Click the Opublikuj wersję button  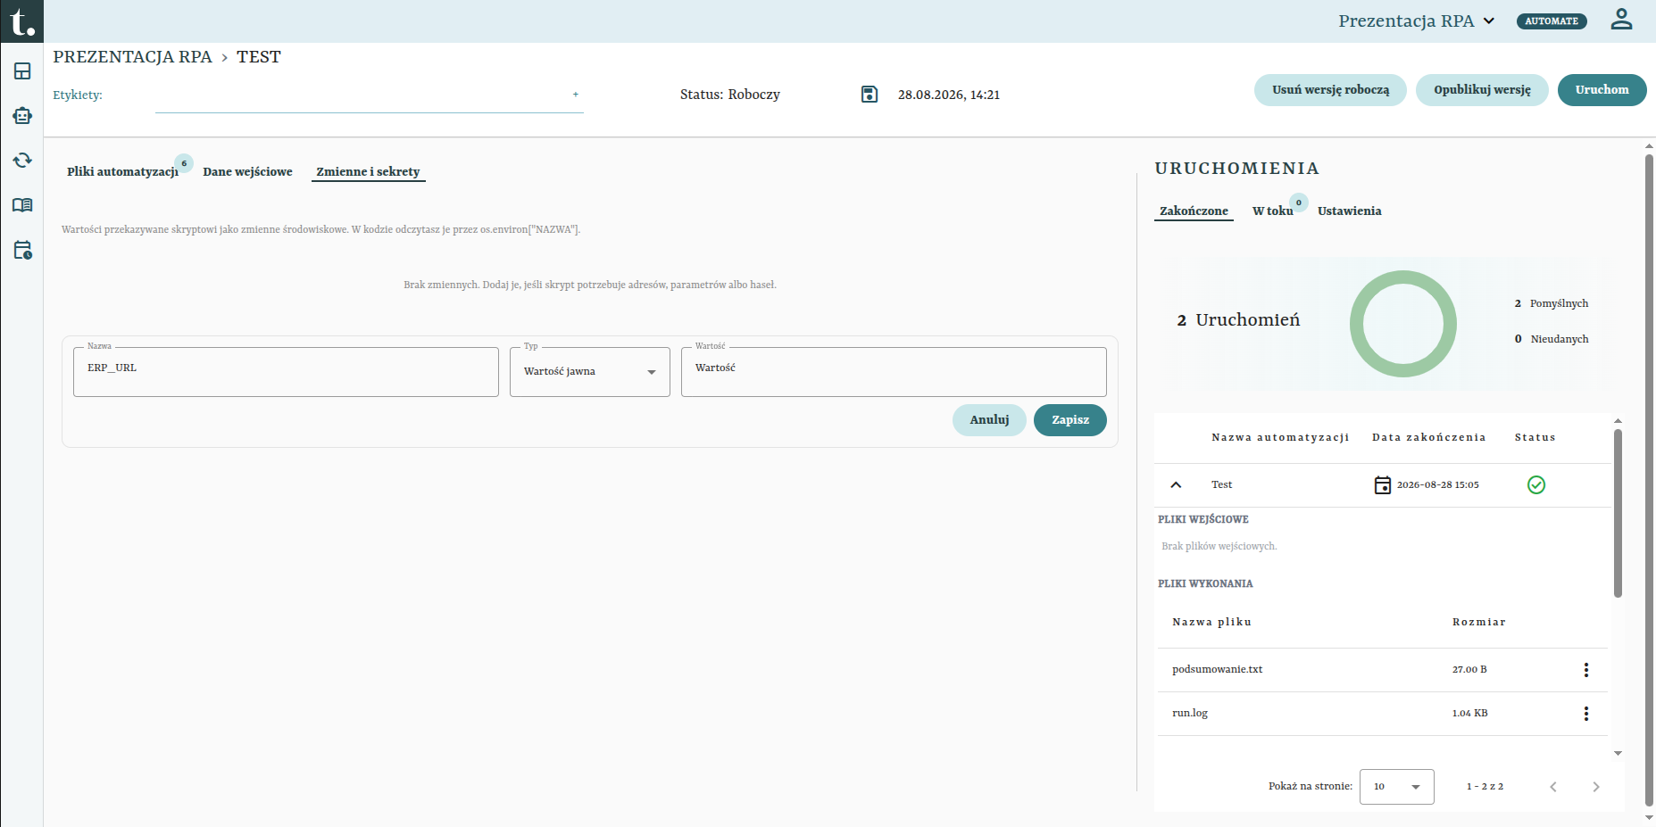pyautogui.click(x=1482, y=90)
